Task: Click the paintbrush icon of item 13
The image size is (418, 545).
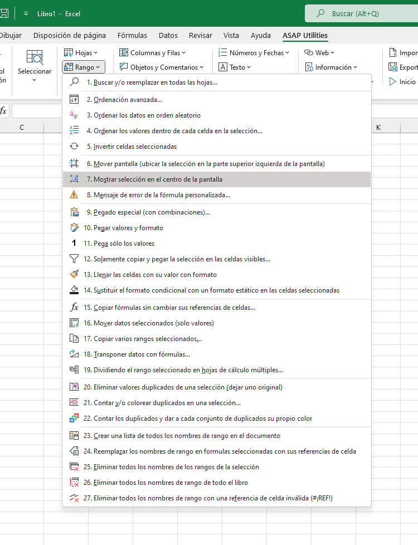Action: pyautogui.click(x=74, y=274)
